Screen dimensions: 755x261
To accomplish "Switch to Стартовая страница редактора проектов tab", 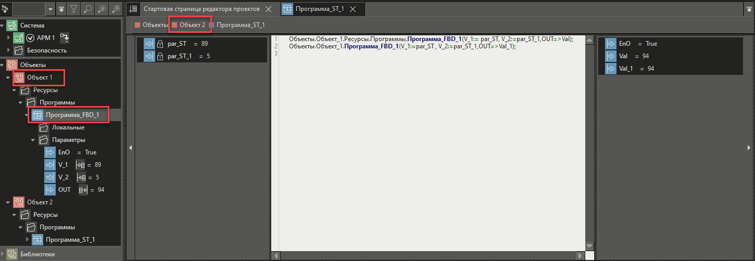I will [x=202, y=9].
